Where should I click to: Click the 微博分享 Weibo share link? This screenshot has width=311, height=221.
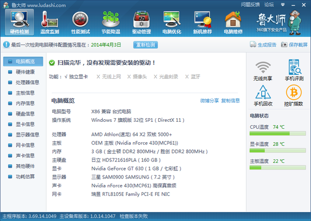tap(209, 100)
